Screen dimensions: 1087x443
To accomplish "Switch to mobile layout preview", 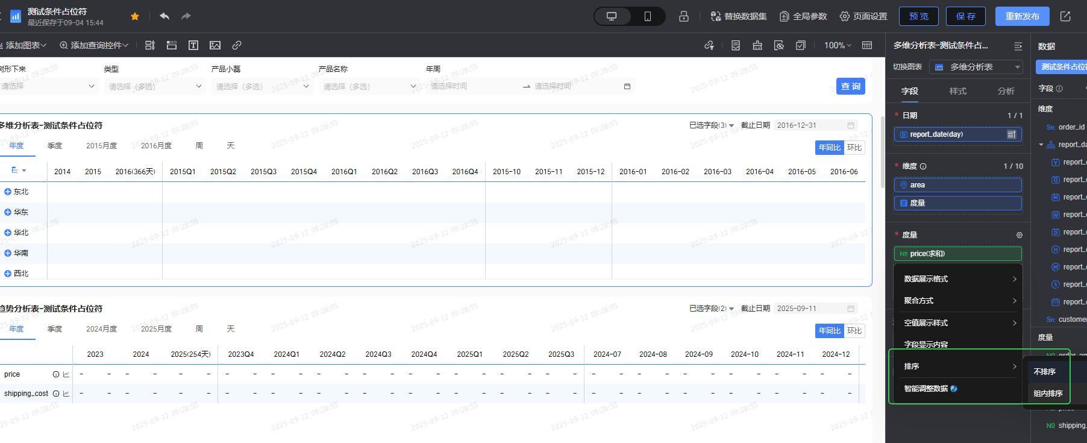I will [x=647, y=16].
